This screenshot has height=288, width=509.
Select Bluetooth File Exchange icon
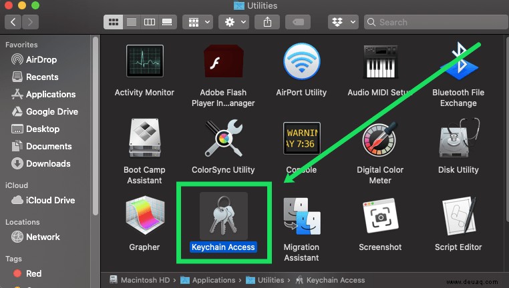point(459,61)
